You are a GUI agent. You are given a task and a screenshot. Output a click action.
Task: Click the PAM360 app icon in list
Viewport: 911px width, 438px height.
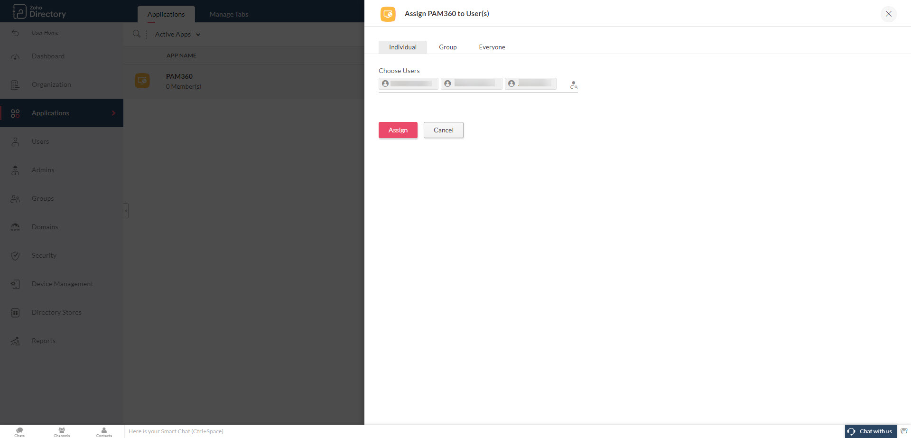click(x=142, y=81)
